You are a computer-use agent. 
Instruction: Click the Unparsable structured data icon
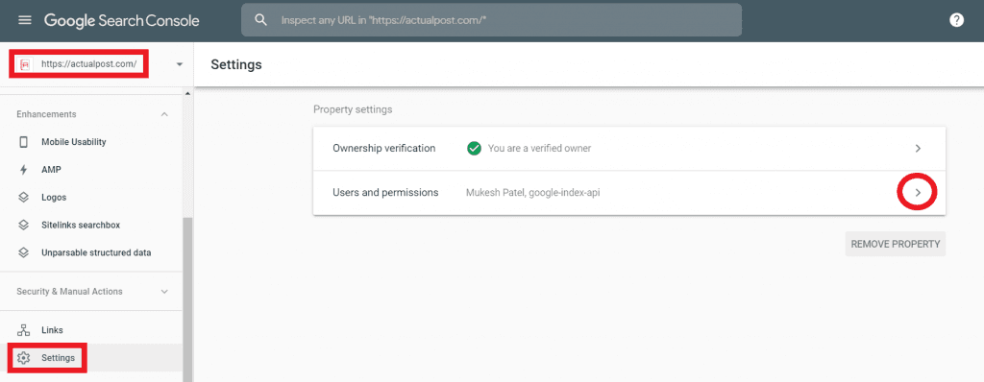click(24, 252)
